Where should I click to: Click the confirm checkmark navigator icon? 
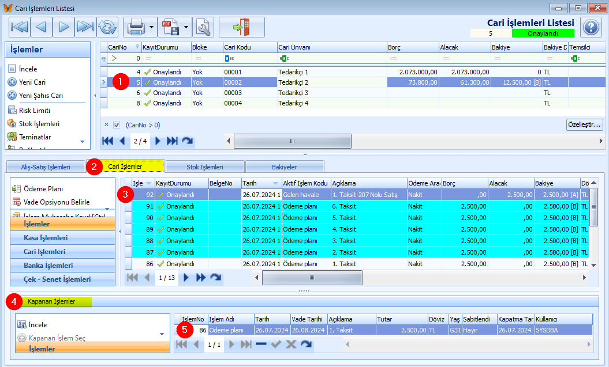[276, 344]
